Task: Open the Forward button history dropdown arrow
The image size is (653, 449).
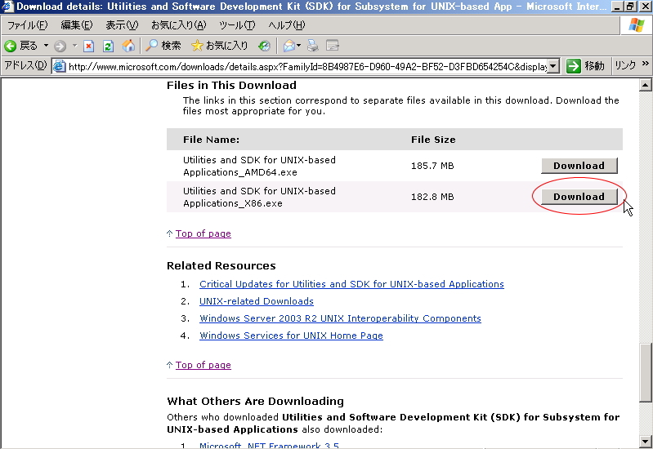Action: click(x=75, y=46)
